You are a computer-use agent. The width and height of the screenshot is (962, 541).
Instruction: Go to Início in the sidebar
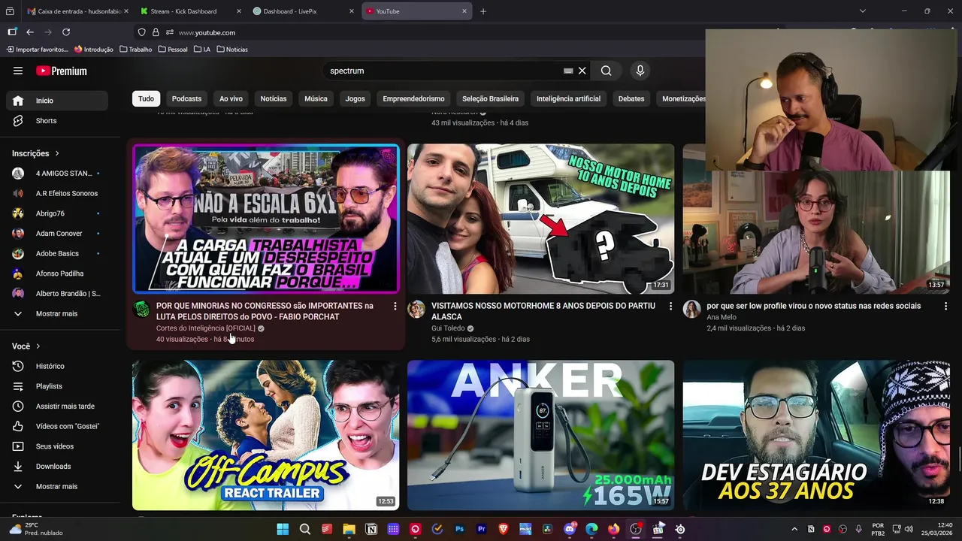pos(57,101)
